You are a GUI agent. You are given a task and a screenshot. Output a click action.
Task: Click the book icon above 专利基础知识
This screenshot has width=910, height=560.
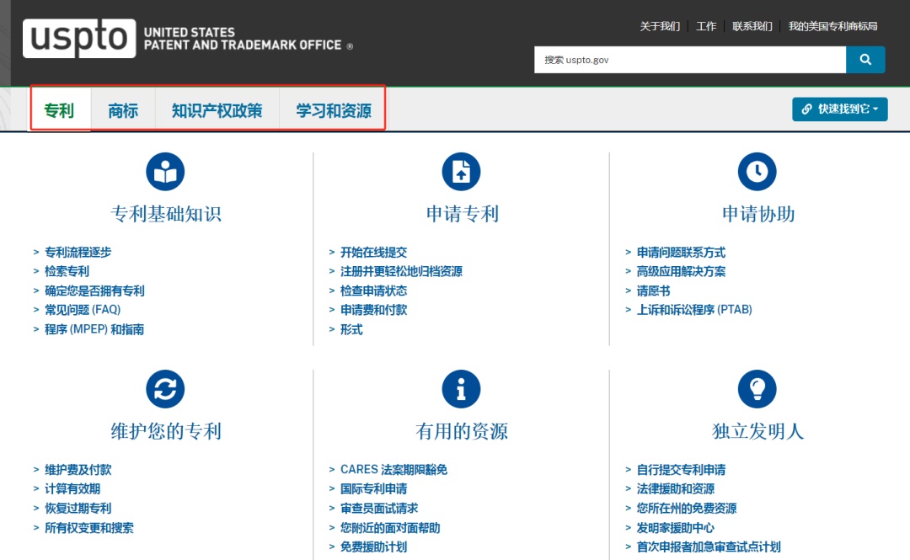[165, 172]
